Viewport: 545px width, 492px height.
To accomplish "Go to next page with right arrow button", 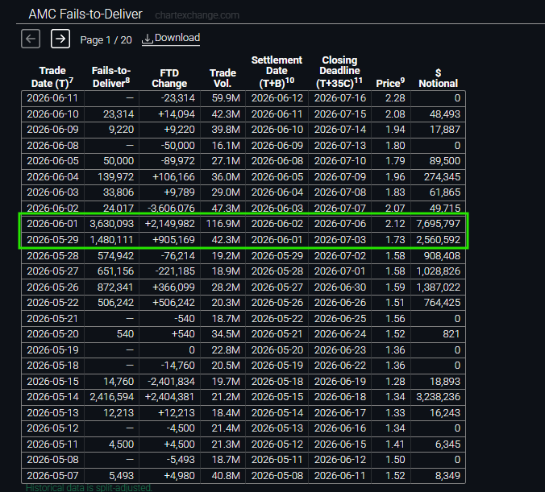I will pyautogui.click(x=60, y=39).
